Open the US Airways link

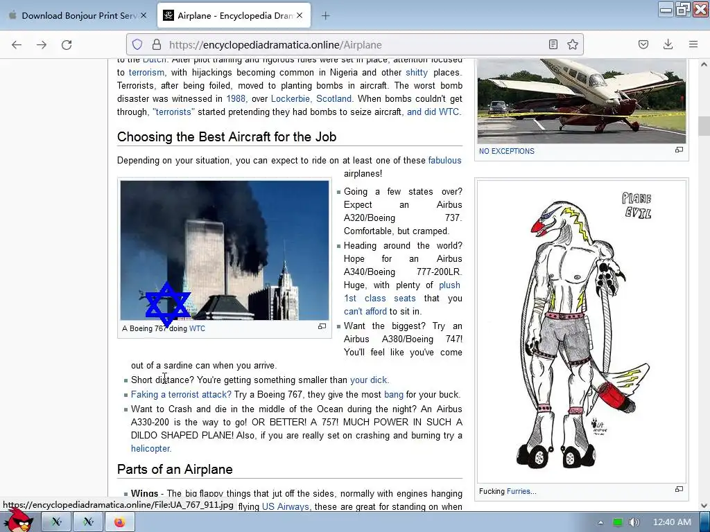(286, 506)
